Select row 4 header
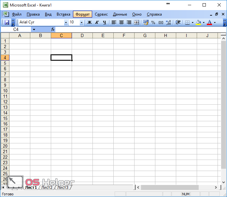This screenshot has width=227, height=197. [x=5, y=58]
